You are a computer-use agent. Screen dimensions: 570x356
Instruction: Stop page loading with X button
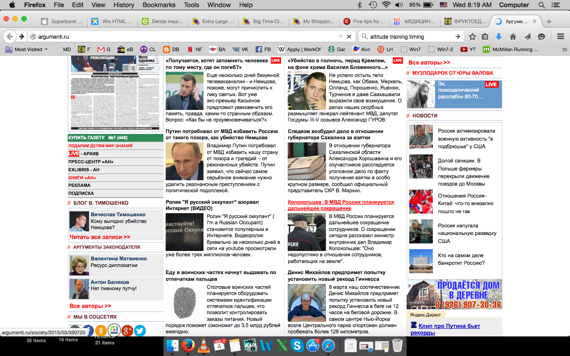(x=349, y=36)
